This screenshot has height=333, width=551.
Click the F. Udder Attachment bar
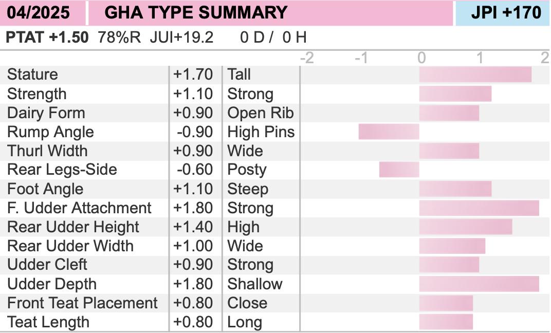tap(479, 208)
